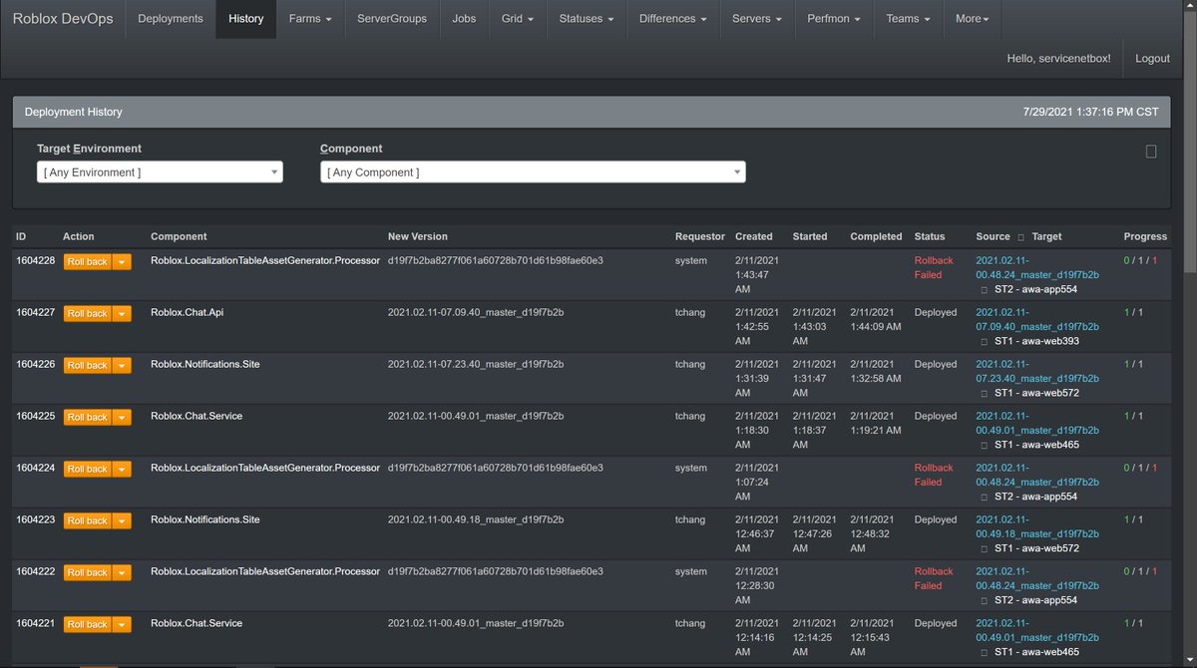
Task: Click the target icon beside ST2 - awa-app554 in row 1604228
Action: [x=985, y=289]
